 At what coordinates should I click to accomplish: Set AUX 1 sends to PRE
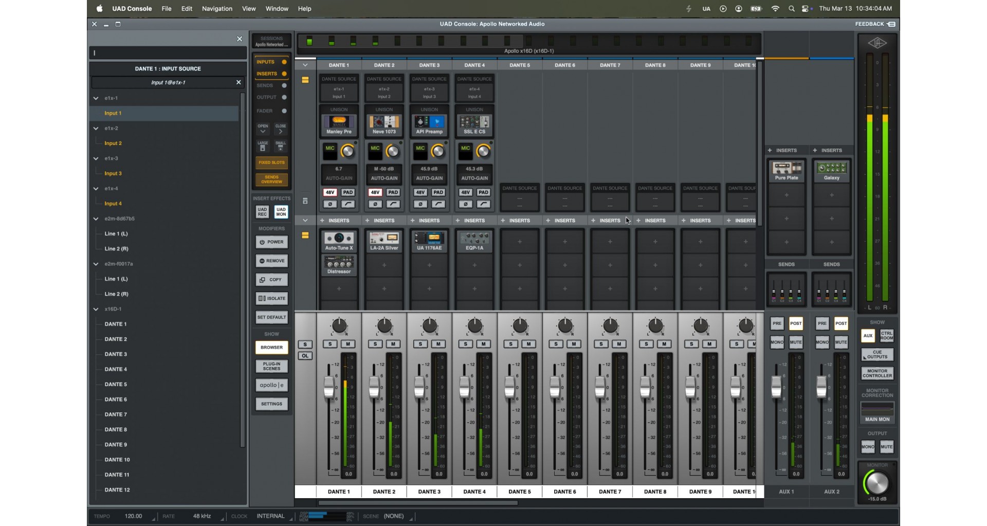777,323
